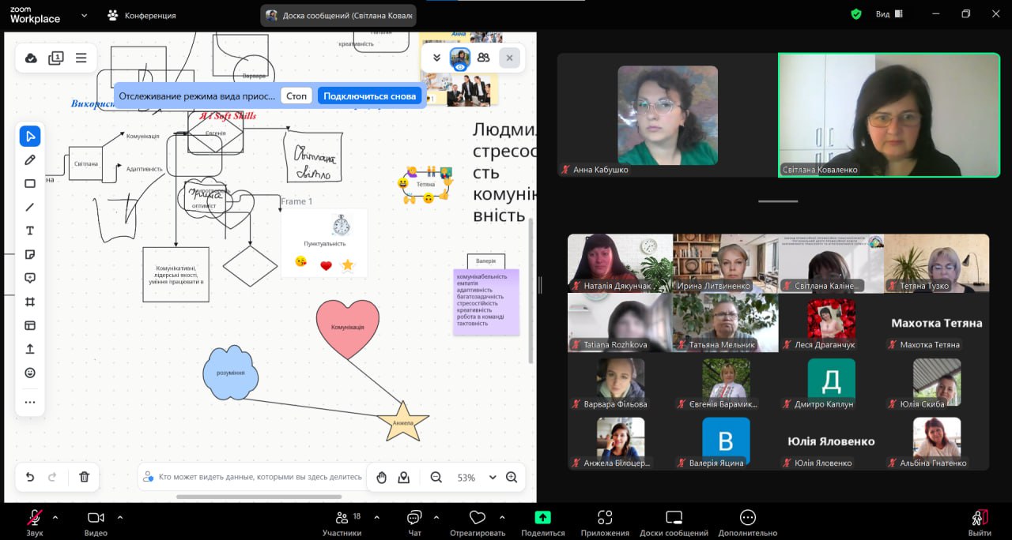Open more whiteboard tools
This screenshot has width=1012, height=540.
[x=30, y=402]
